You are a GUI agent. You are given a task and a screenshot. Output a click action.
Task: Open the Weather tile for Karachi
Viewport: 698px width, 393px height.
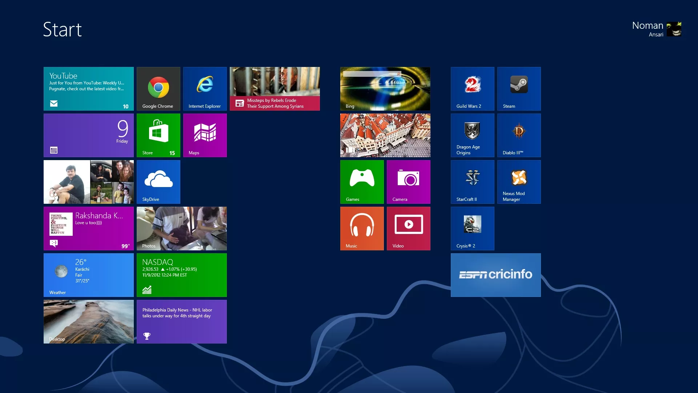[89, 275]
